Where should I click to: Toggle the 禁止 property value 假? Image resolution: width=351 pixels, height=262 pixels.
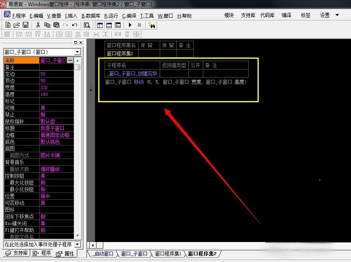click(x=56, y=115)
